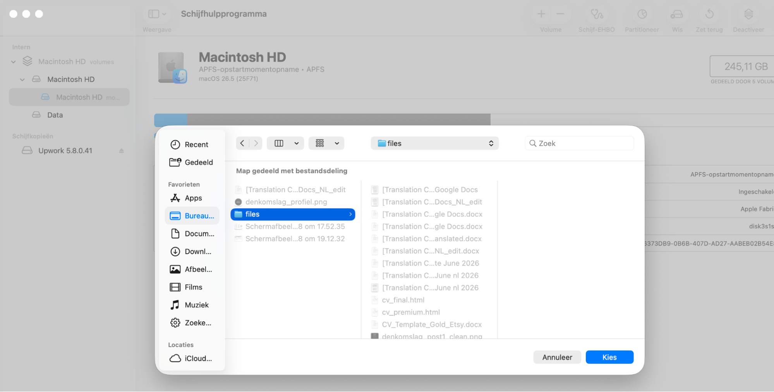Click the Zoek search field
Image resolution: width=774 pixels, height=392 pixels.
tap(579, 143)
